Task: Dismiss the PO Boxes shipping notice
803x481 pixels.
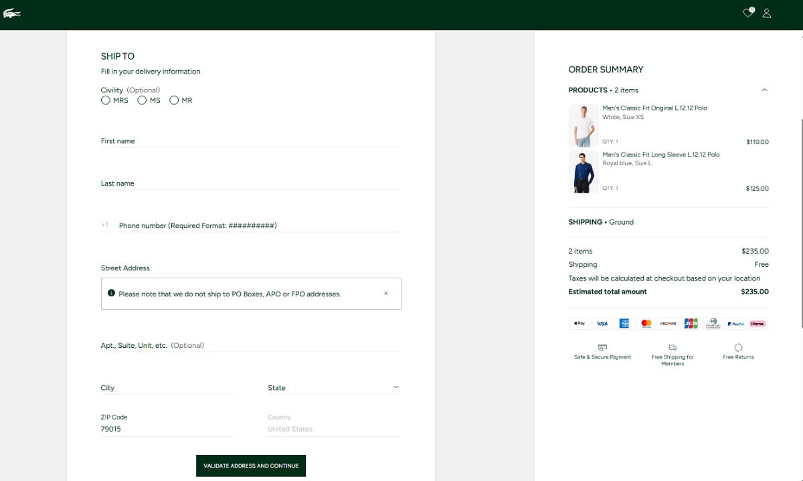Action: click(386, 293)
